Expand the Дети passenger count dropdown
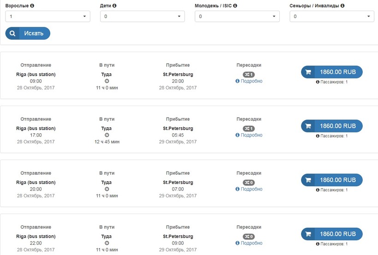The width and height of the screenshot is (378, 255). (x=142, y=17)
